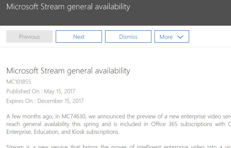Viewport: 231px width, 148px height.
Task: Click the December 15, 2017 expiry date
Action: (61, 101)
